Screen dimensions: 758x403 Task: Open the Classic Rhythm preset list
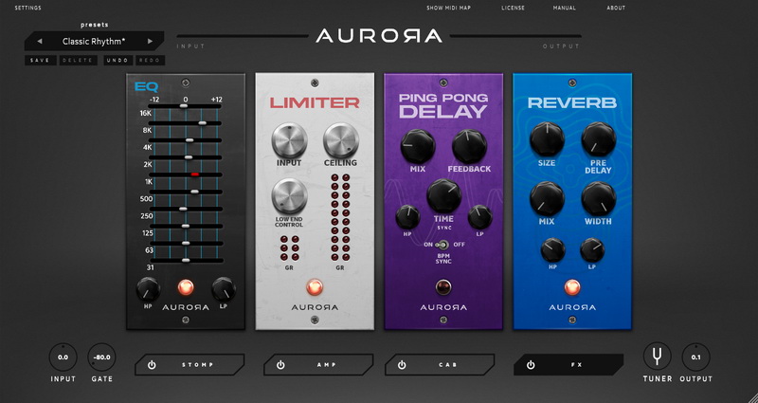(94, 42)
